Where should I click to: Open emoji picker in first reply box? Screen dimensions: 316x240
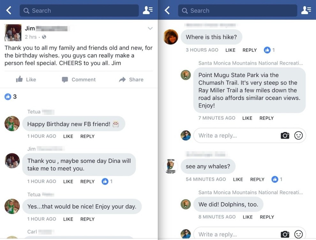(x=298, y=136)
